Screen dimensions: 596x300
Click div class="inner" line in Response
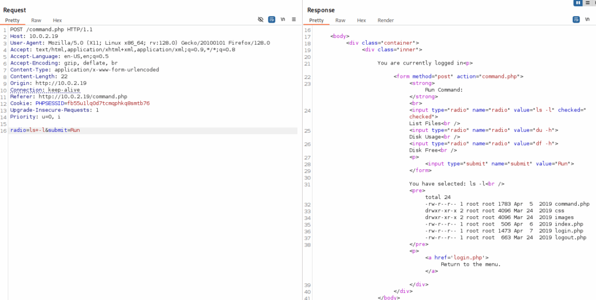[392, 50]
